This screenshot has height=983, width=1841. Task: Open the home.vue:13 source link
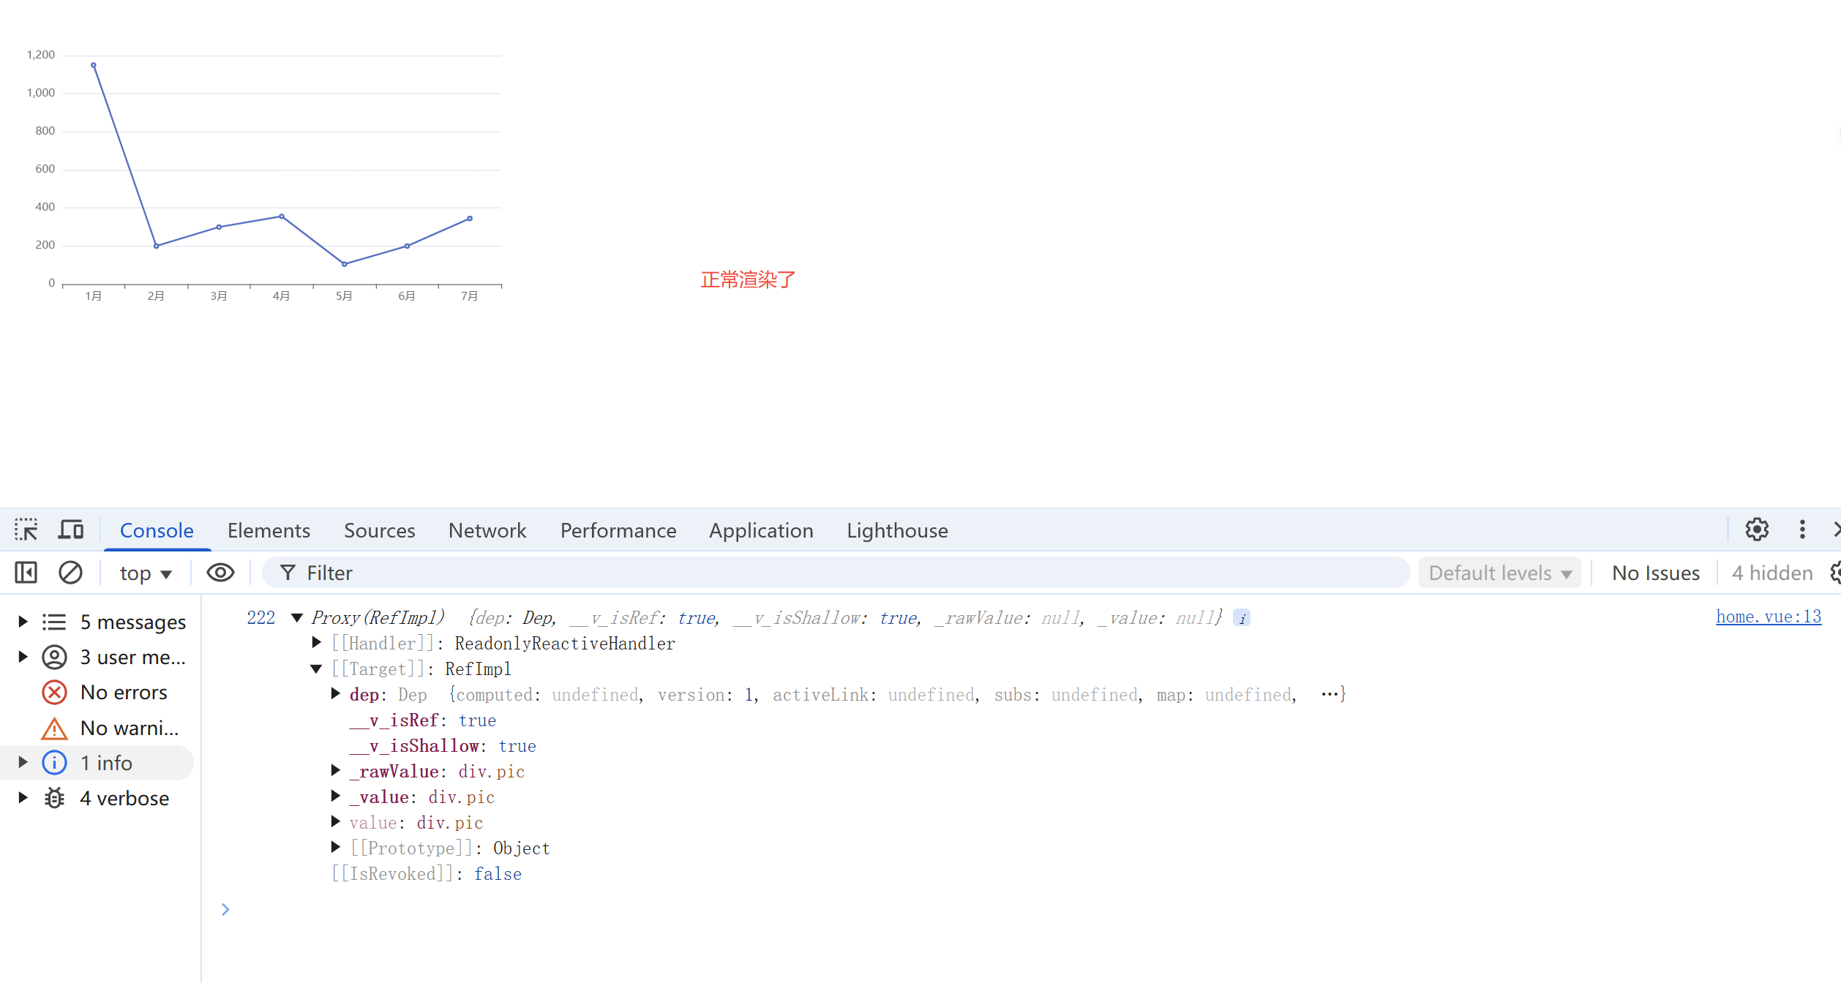1768,617
